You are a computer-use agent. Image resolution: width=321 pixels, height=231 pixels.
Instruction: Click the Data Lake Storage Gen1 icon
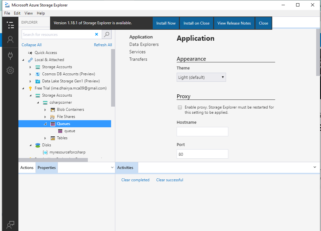(x=38, y=81)
